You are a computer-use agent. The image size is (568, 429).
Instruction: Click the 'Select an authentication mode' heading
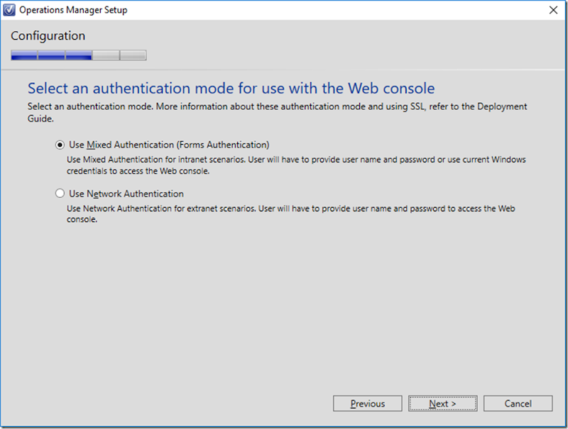pos(231,88)
